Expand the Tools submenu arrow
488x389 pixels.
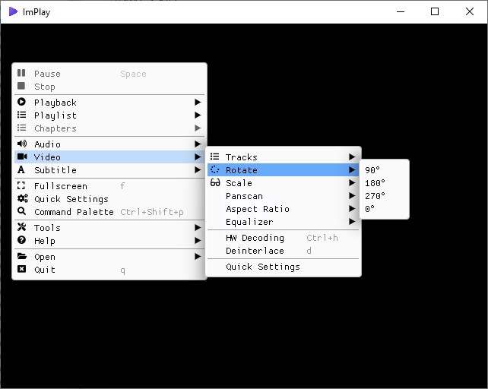(198, 227)
